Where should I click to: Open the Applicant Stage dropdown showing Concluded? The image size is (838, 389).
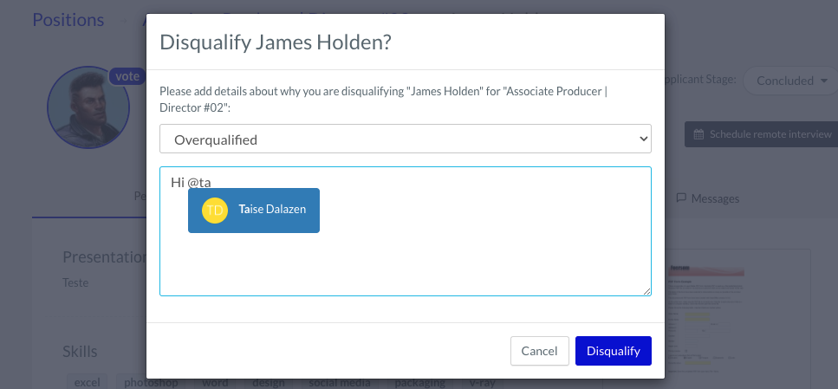pos(791,81)
